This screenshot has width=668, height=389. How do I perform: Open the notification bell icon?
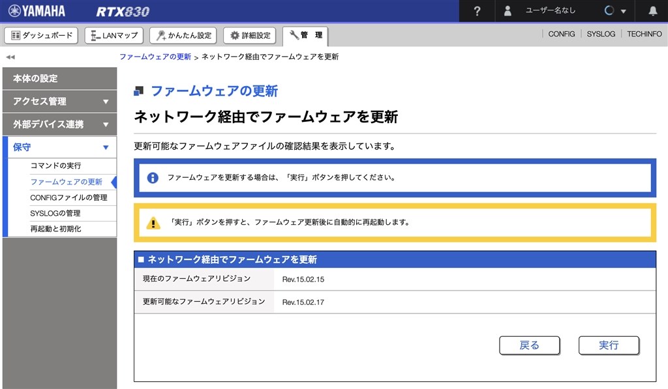[x=652, y=11]
